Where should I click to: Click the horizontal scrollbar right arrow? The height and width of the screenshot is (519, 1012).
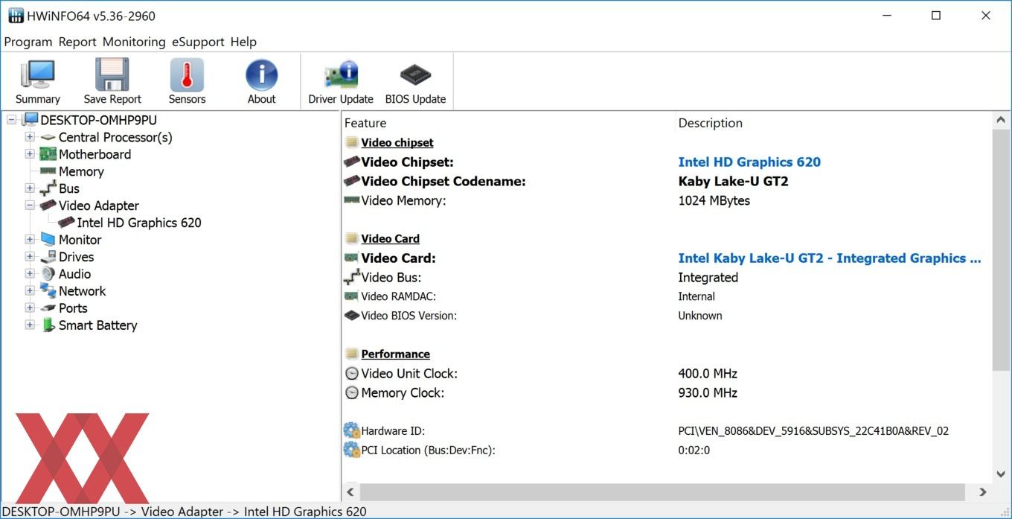(x=983, y=492)
